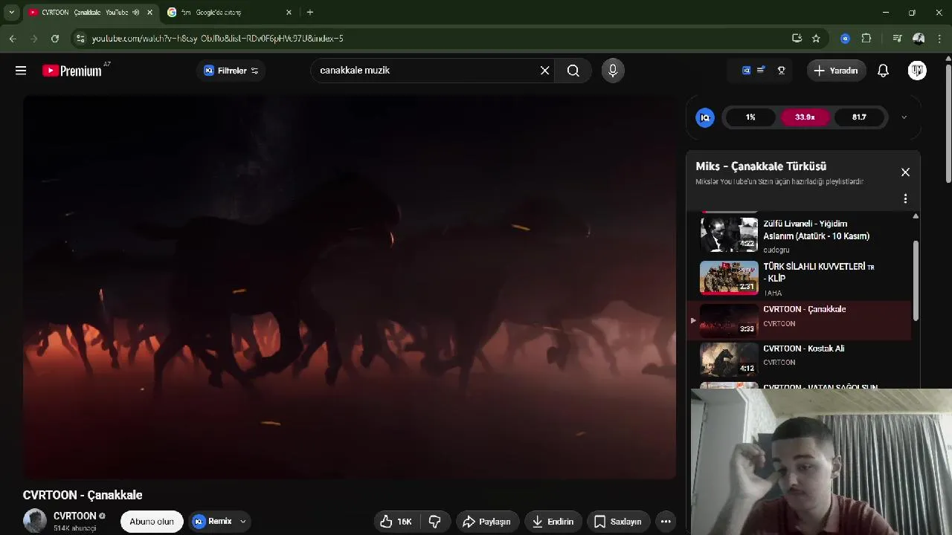The height and width of the screenshot is (535, 952).
Task: Like the video (16K)
Action: (x=396, y=522)
